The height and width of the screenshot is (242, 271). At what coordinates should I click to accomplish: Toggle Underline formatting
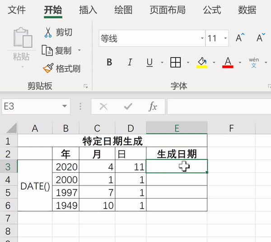pos(150,62)
